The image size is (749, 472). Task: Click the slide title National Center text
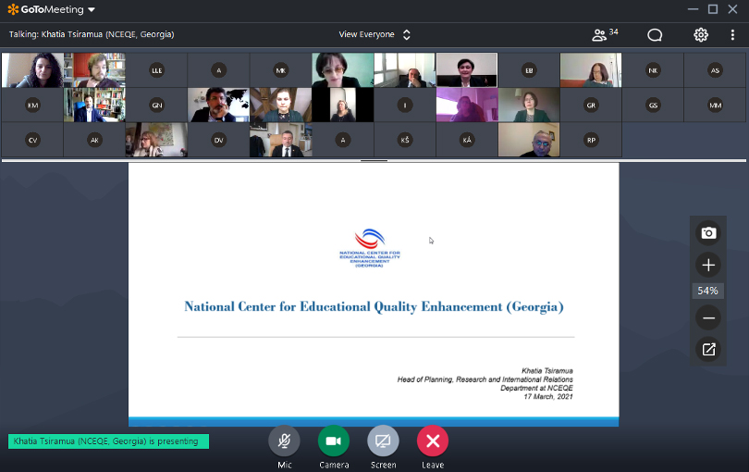(x=374, y=307)
